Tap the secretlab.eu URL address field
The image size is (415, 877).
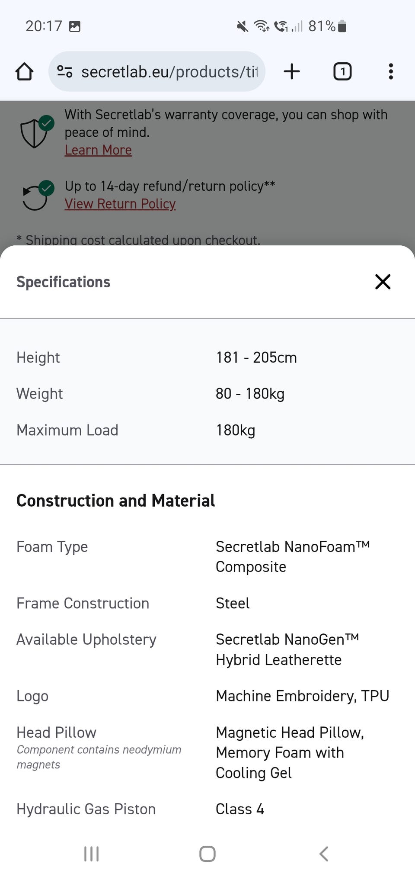point(169,71)
